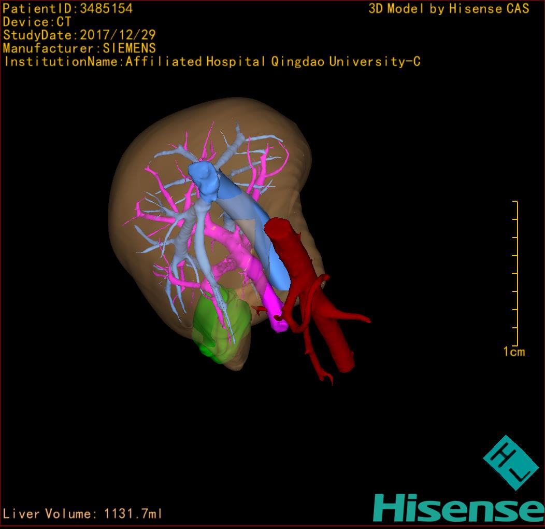The width and height of the screenshot is (545, 529).
Task: Click the PatientID:3485154 text
Action: [68, 8]
